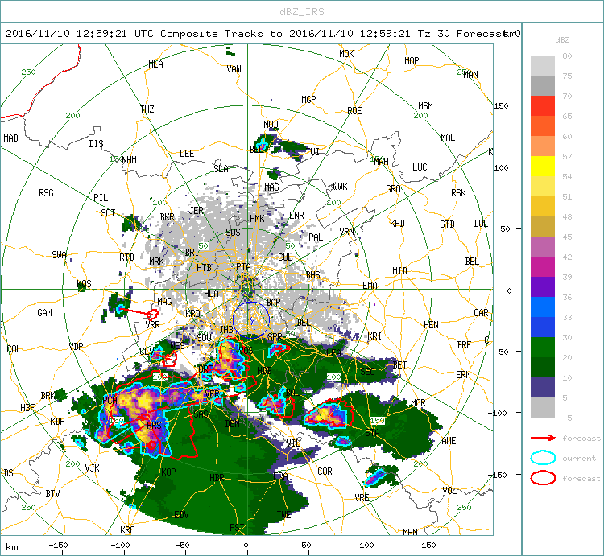Screen dimensions: 604x556
Task: Pick the -5 to 5 dBZ gray swatch
Action: (542, 408)
